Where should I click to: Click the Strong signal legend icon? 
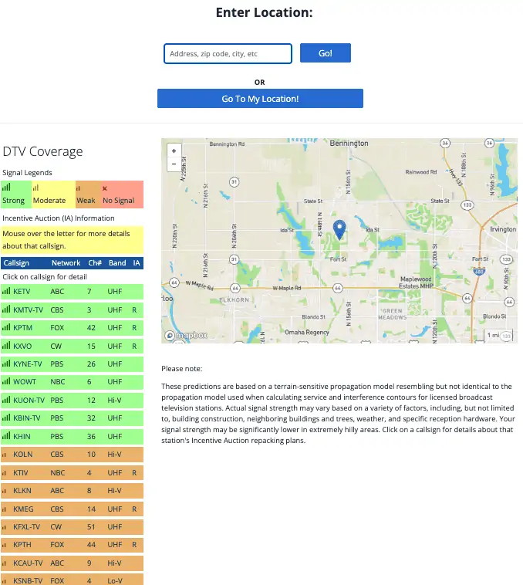[6, 188]
